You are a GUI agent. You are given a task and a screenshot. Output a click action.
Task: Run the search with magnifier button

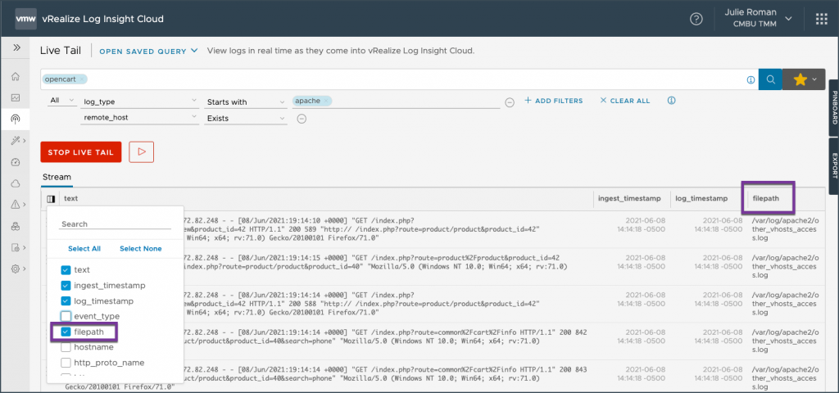[x=770, y=79]
